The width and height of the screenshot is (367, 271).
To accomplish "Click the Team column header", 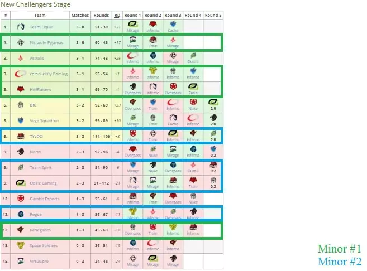I will [40, 15].
